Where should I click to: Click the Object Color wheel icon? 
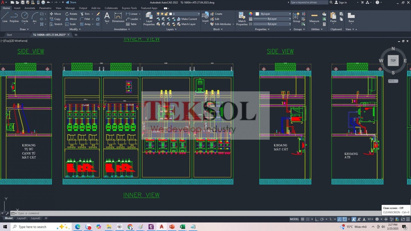tap(250, 14)
